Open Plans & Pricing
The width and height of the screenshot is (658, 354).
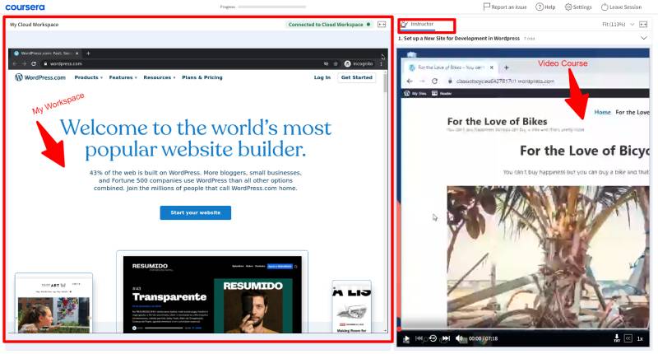pyautogui.click(x=202, y=77)
